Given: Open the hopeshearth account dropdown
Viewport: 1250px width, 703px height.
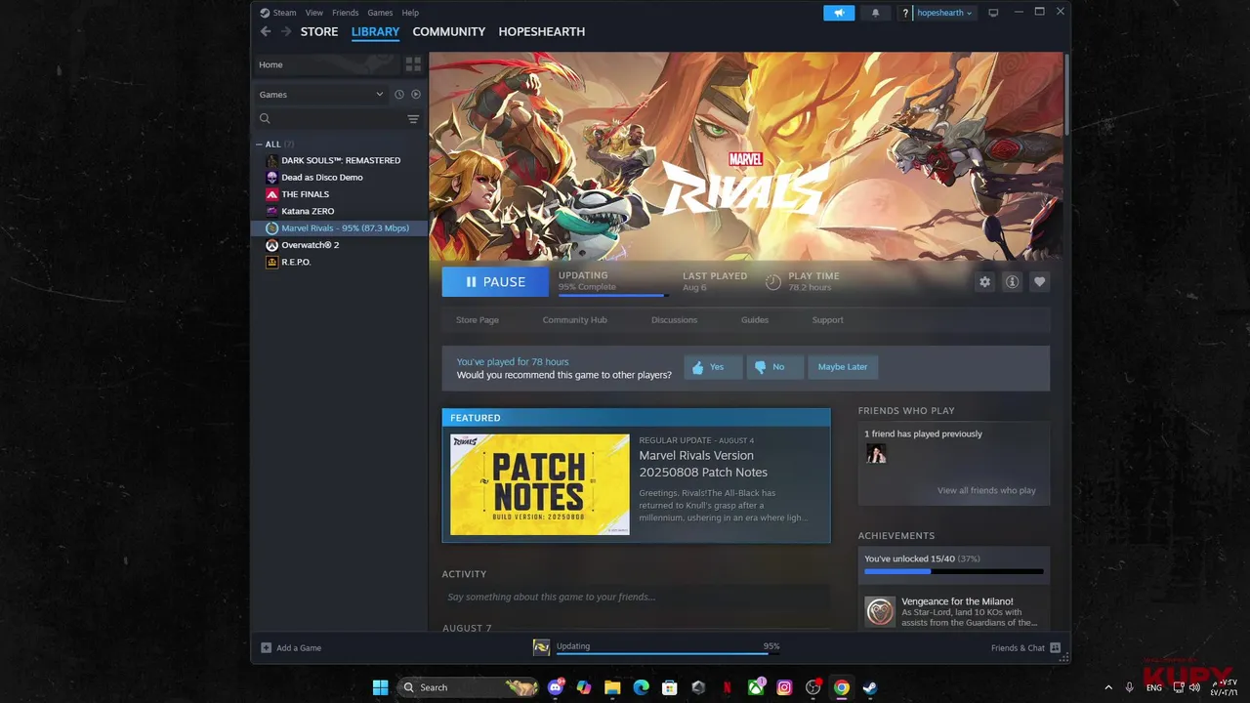Looking at the screenshot, I should [x=944, y=13].
